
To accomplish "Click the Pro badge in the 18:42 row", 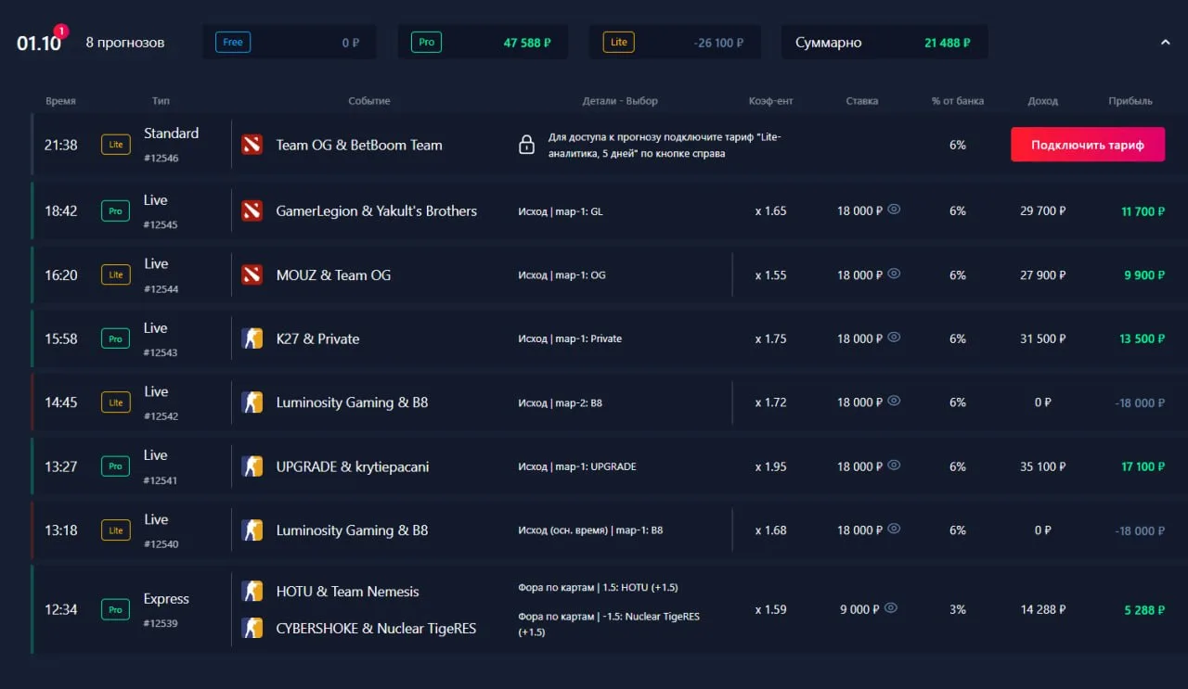I will [x=116, y=211].
